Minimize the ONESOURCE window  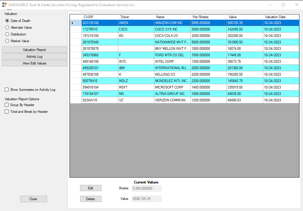(270, 5)
